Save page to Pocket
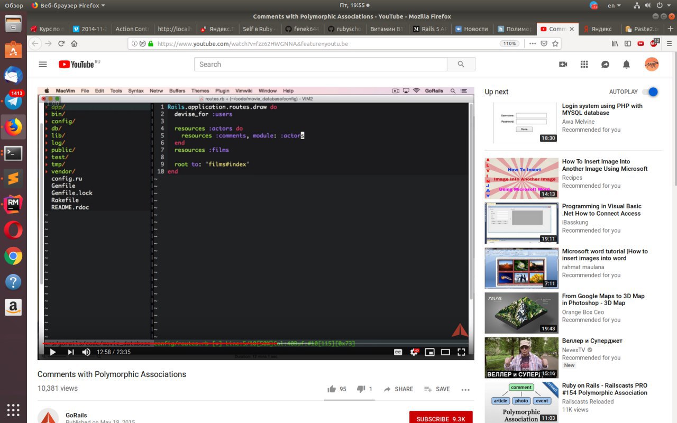The image size is (677, 423). (x=544, y=43)
